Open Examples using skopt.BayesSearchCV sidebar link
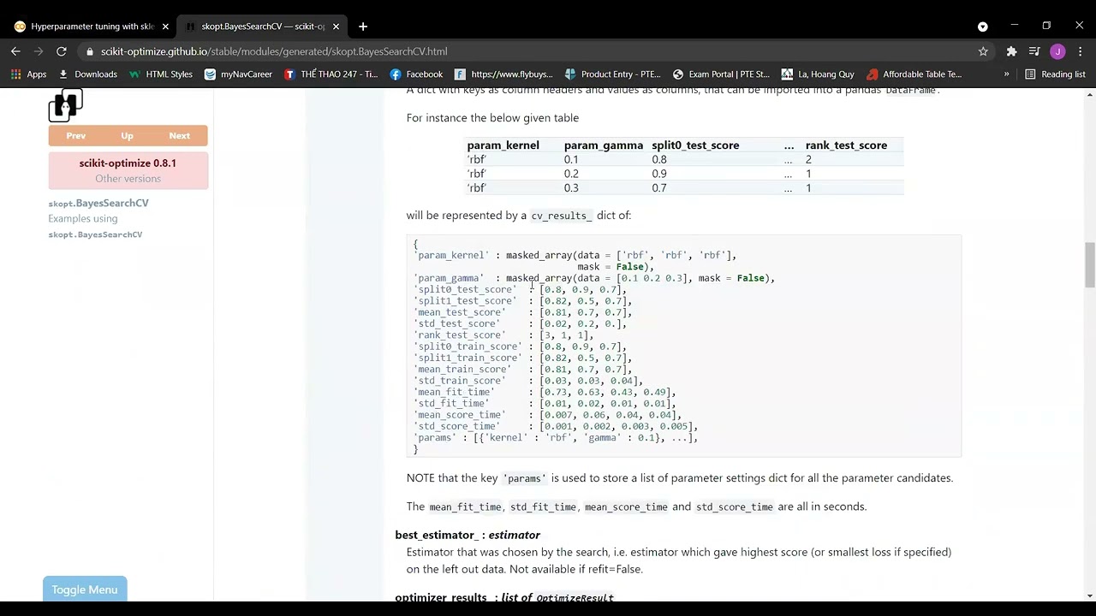1096x616 pixels. (x=95, y=227)
